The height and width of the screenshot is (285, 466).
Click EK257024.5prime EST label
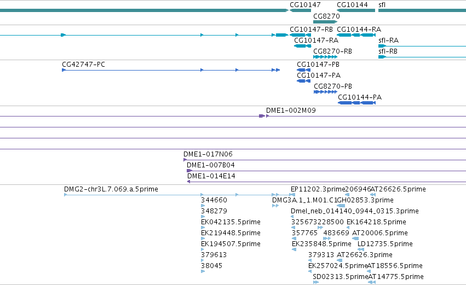click(x=338, y=266)
